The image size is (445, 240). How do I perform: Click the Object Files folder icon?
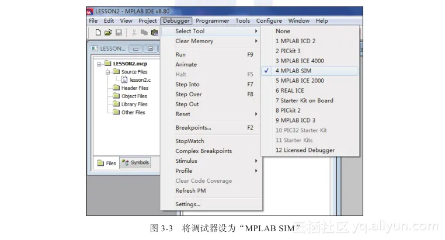[116, 96]
